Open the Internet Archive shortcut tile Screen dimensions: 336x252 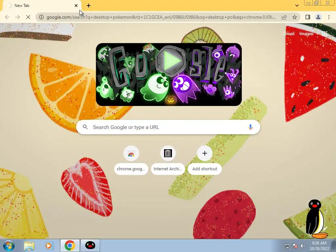coord(168,154)
